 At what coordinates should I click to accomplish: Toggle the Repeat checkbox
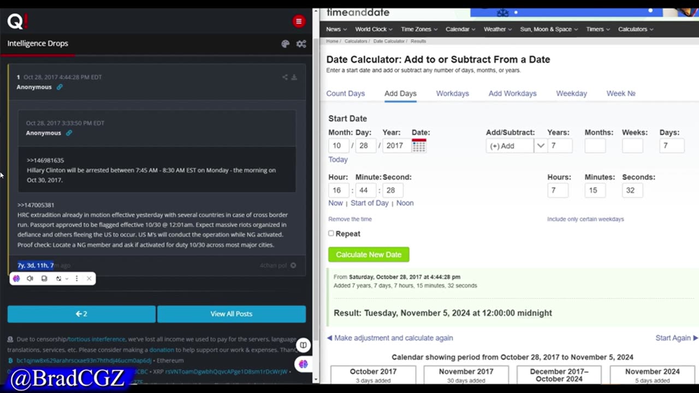[331, 233]
